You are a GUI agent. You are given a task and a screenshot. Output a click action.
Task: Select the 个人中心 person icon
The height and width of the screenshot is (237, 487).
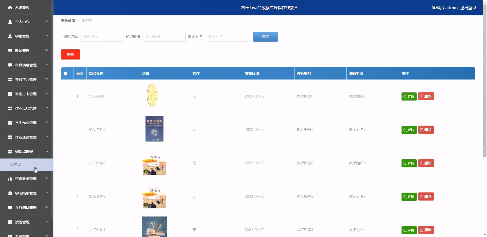click(x=10, y=22)
